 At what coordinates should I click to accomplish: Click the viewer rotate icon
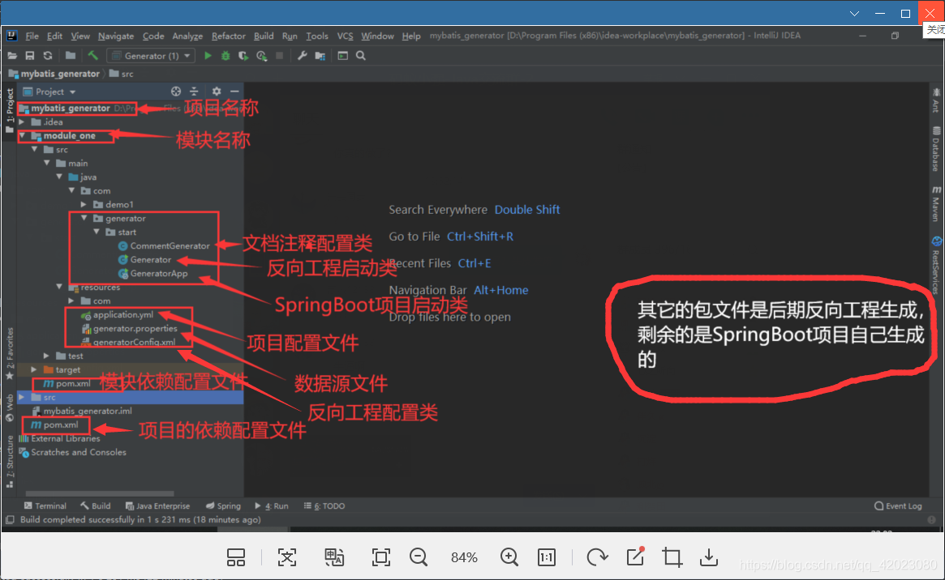click(597, 558)
